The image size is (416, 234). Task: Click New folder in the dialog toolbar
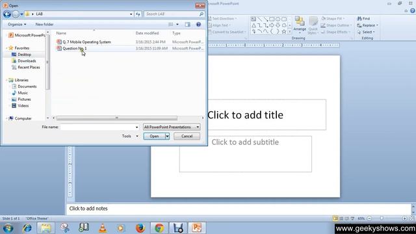tap(44, 25)
